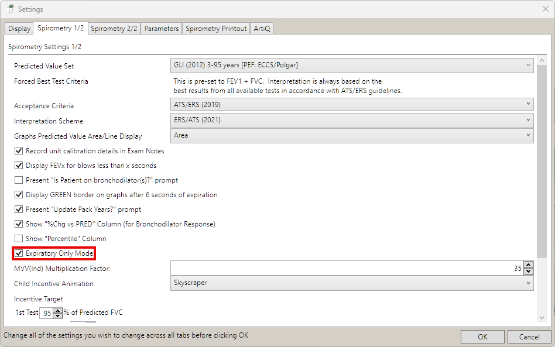Screen dimensions: 555x347
Task: Expand the Predicted Value Set dropdown
Action: (x=352, y=65)
